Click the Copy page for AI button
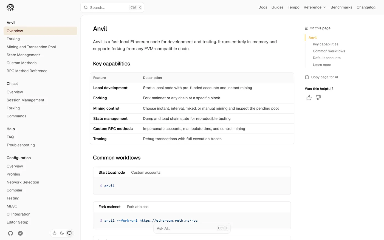The width and height of the screenshot is (384, 240). [321, 77]
